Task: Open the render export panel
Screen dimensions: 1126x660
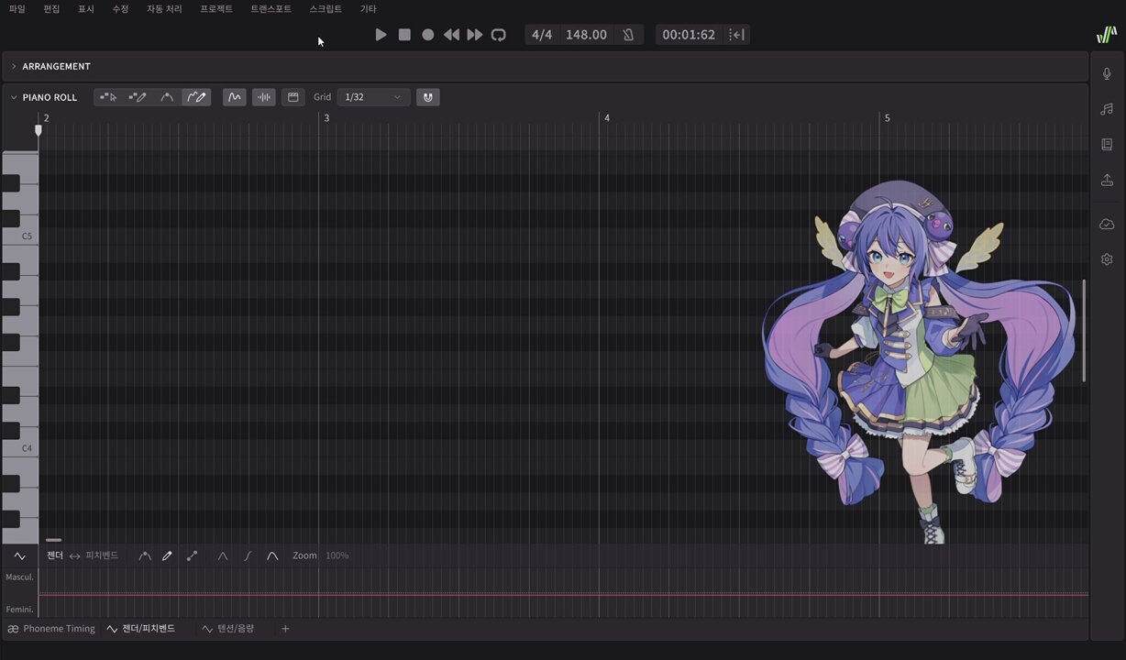Action: (1107, 181)
